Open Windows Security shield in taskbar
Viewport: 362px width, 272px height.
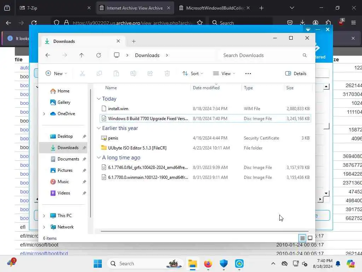tap(223, 263)
